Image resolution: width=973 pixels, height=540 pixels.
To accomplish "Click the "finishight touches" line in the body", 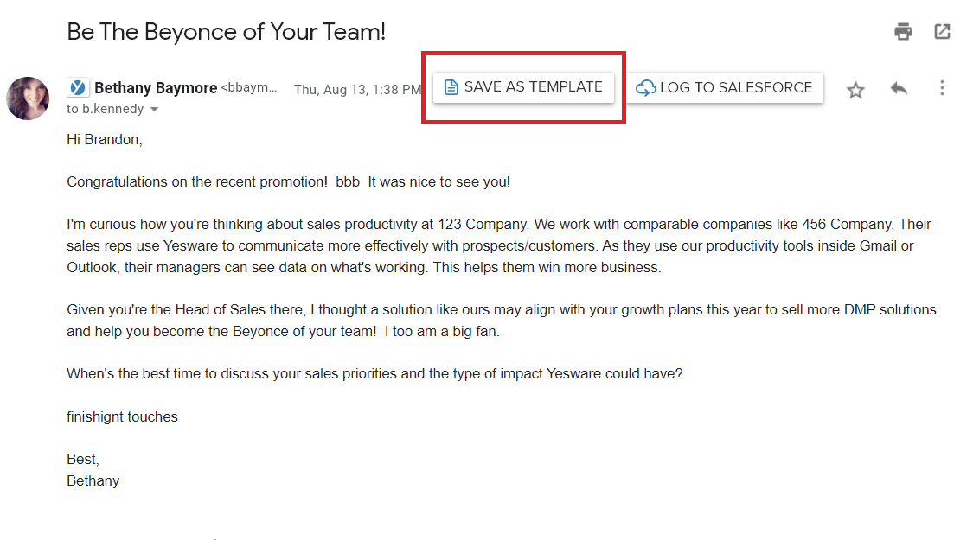I will point(122,416).
